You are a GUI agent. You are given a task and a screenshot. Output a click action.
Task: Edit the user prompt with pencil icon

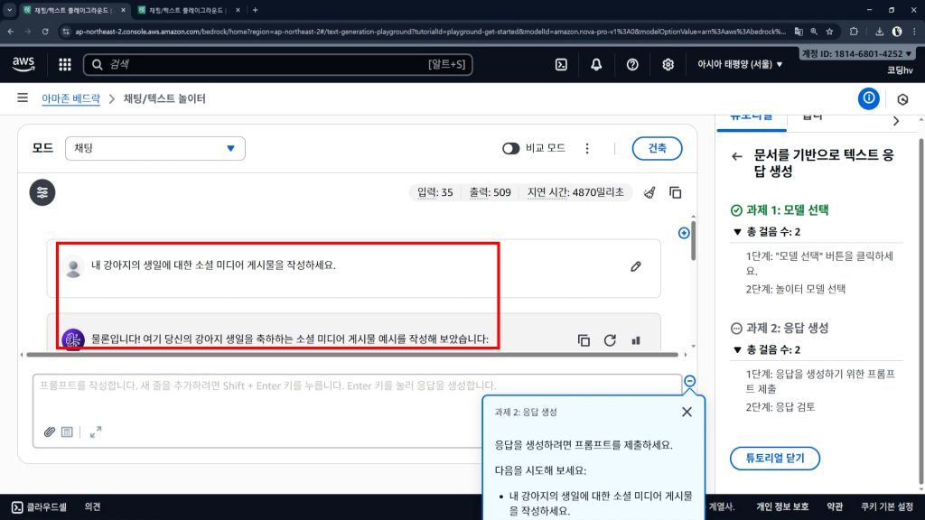pyautogui.click(x=635, y=266)
